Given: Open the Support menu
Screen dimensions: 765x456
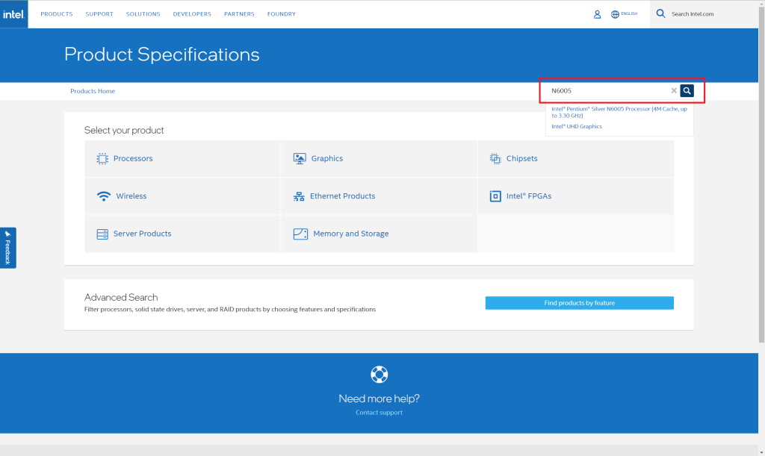Looking at the screenshot, I should 99,14.
